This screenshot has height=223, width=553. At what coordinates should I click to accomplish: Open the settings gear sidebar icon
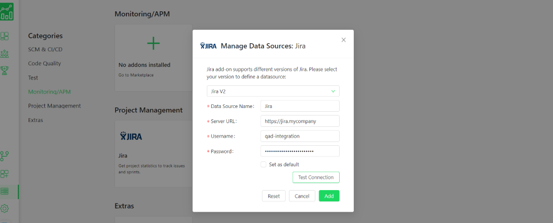[x=4, y=208]
